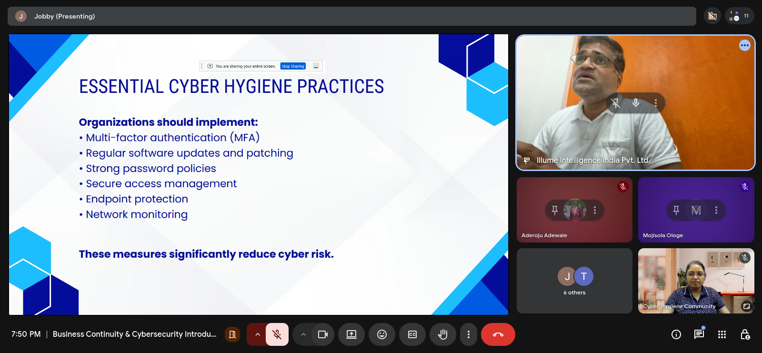The image size is (762, 353).
Task: Turn on closed captions
Action: 412,334
